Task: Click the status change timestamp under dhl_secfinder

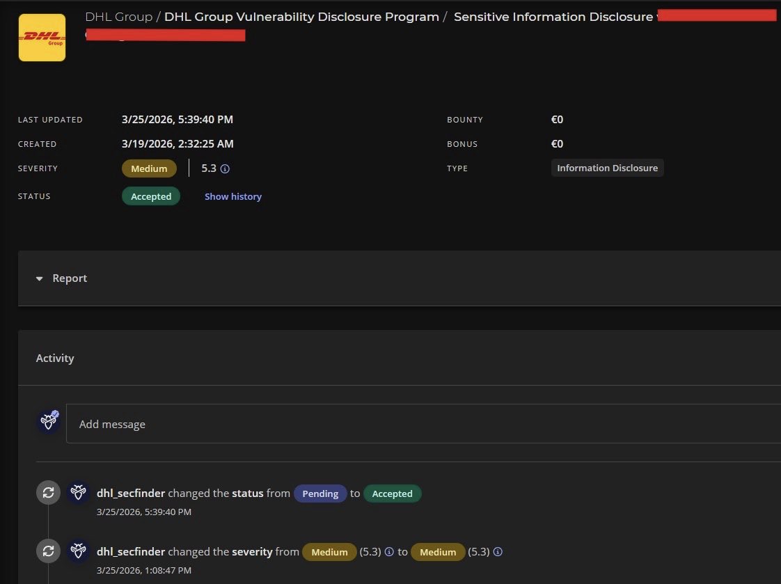Action: [144, 512]
